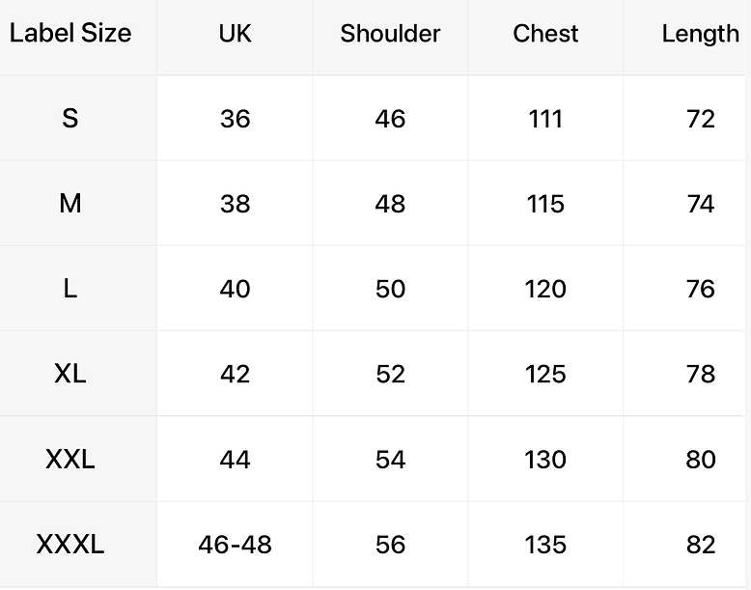This screenshot has height=590, width=751.
Task: Click the XL size row label
Action: click(x=70, y=374)
